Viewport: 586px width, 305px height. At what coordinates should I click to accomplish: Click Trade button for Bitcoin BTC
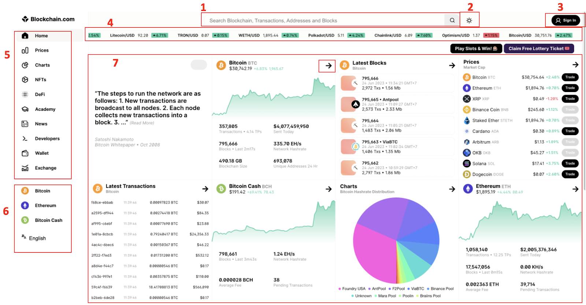[x=570, y=77]
